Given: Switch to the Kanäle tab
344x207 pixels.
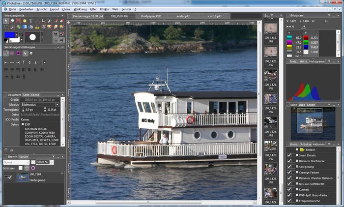Looking at the screenshot, I should (23, 156).
